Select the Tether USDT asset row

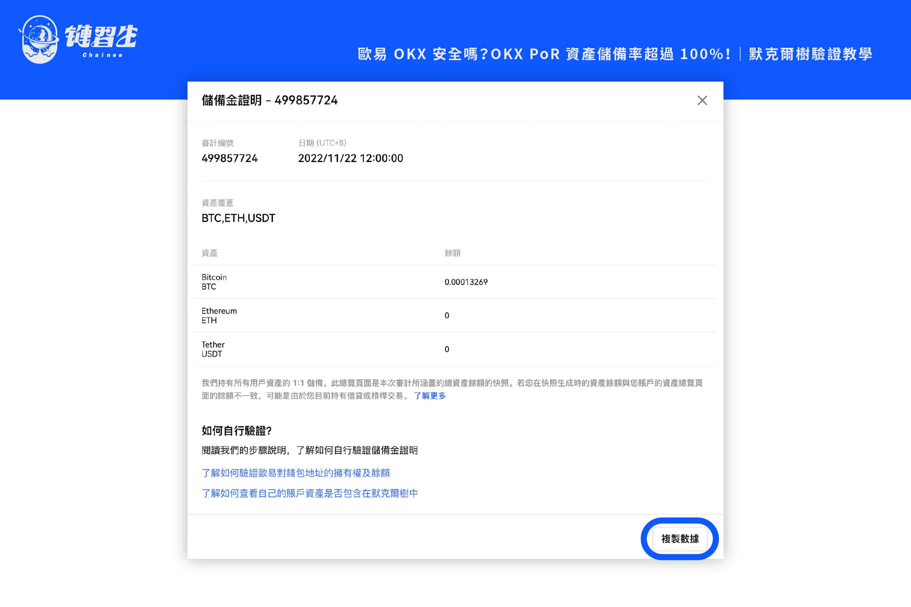click(454, 349)
